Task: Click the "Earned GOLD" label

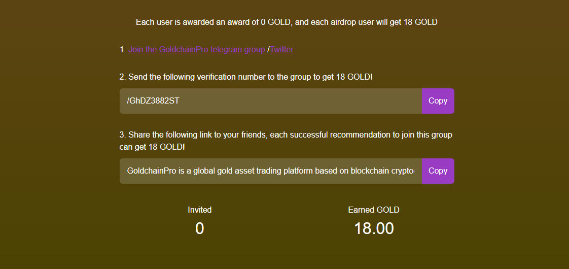Action: pyautogui.click(x=374, y=210)
